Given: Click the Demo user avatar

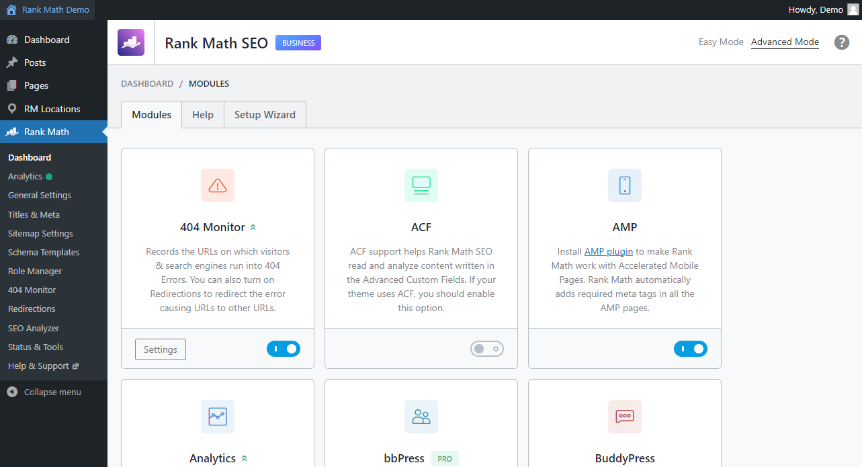Looking at the screenshot, I should click(853, 10).
